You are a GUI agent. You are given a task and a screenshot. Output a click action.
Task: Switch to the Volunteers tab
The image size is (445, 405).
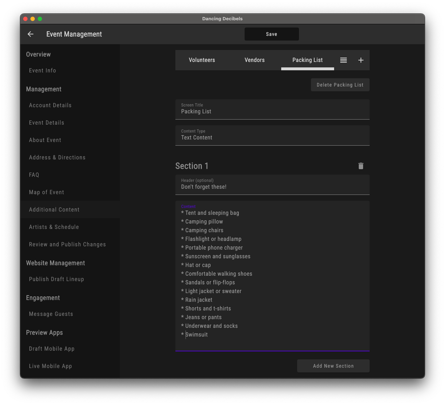202,60
